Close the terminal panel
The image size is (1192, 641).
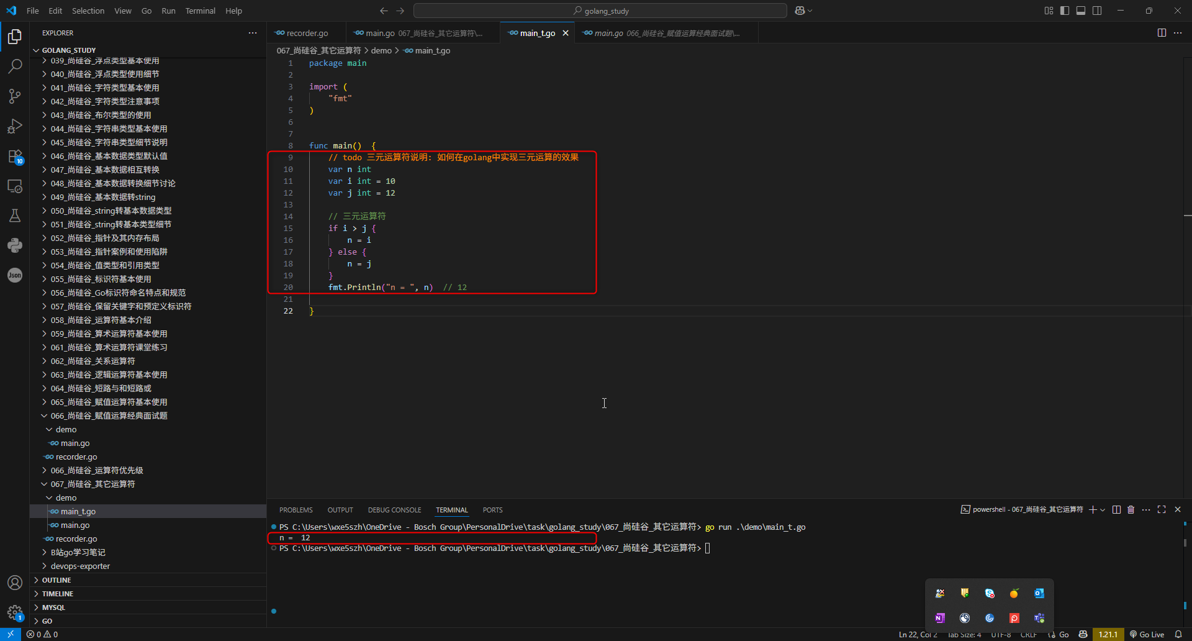point(1178,510)
